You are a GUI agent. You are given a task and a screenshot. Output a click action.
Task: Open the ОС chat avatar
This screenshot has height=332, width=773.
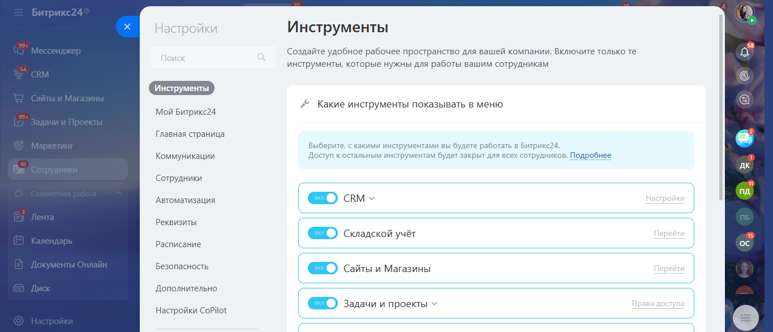[745, 243]
